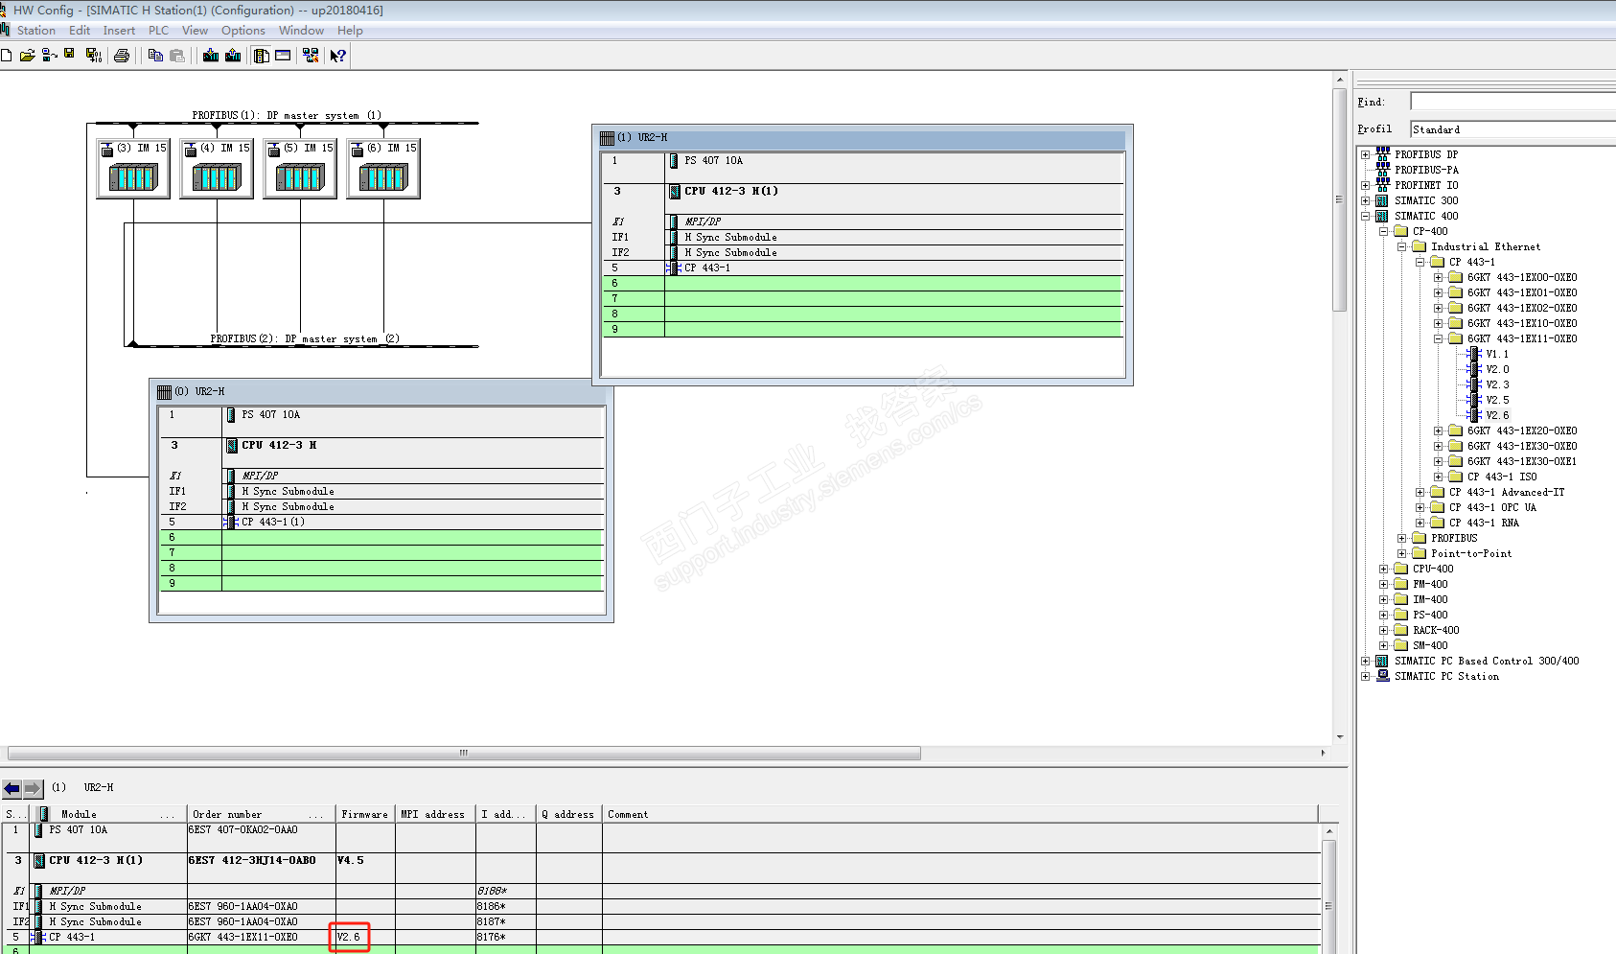Click the Firmware column header
Screen dimensions: 1616x954
(365, 814)
